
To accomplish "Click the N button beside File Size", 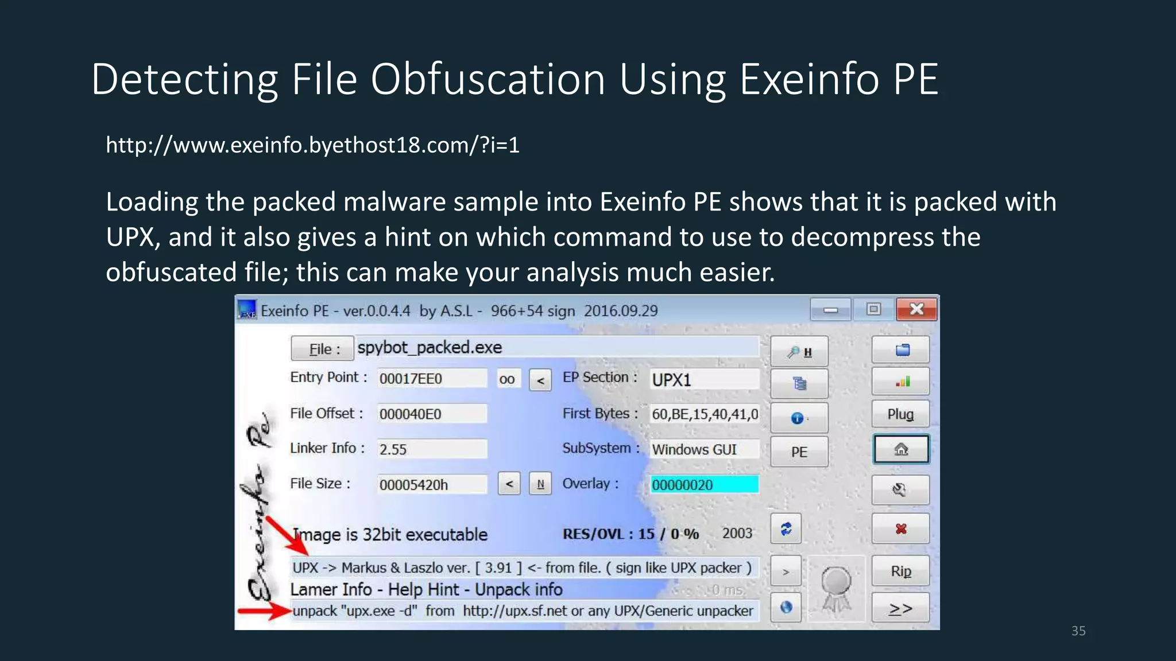I will point(540,484).
